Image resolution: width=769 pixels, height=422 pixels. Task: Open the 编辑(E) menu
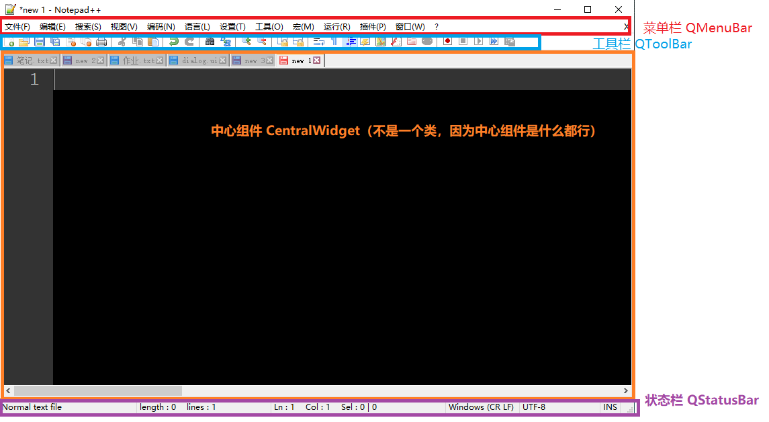point(52,27)
